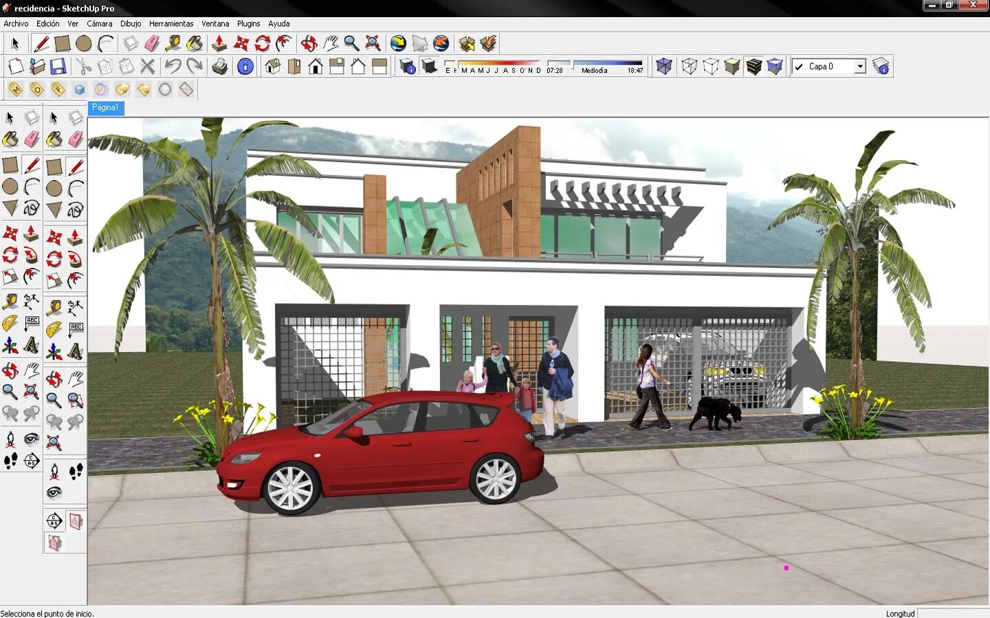The height and width of the screenshot is (618, 990).
Task: Activate Push/Pull tool in the top toolbar
Action: click(x=219, y=44)
